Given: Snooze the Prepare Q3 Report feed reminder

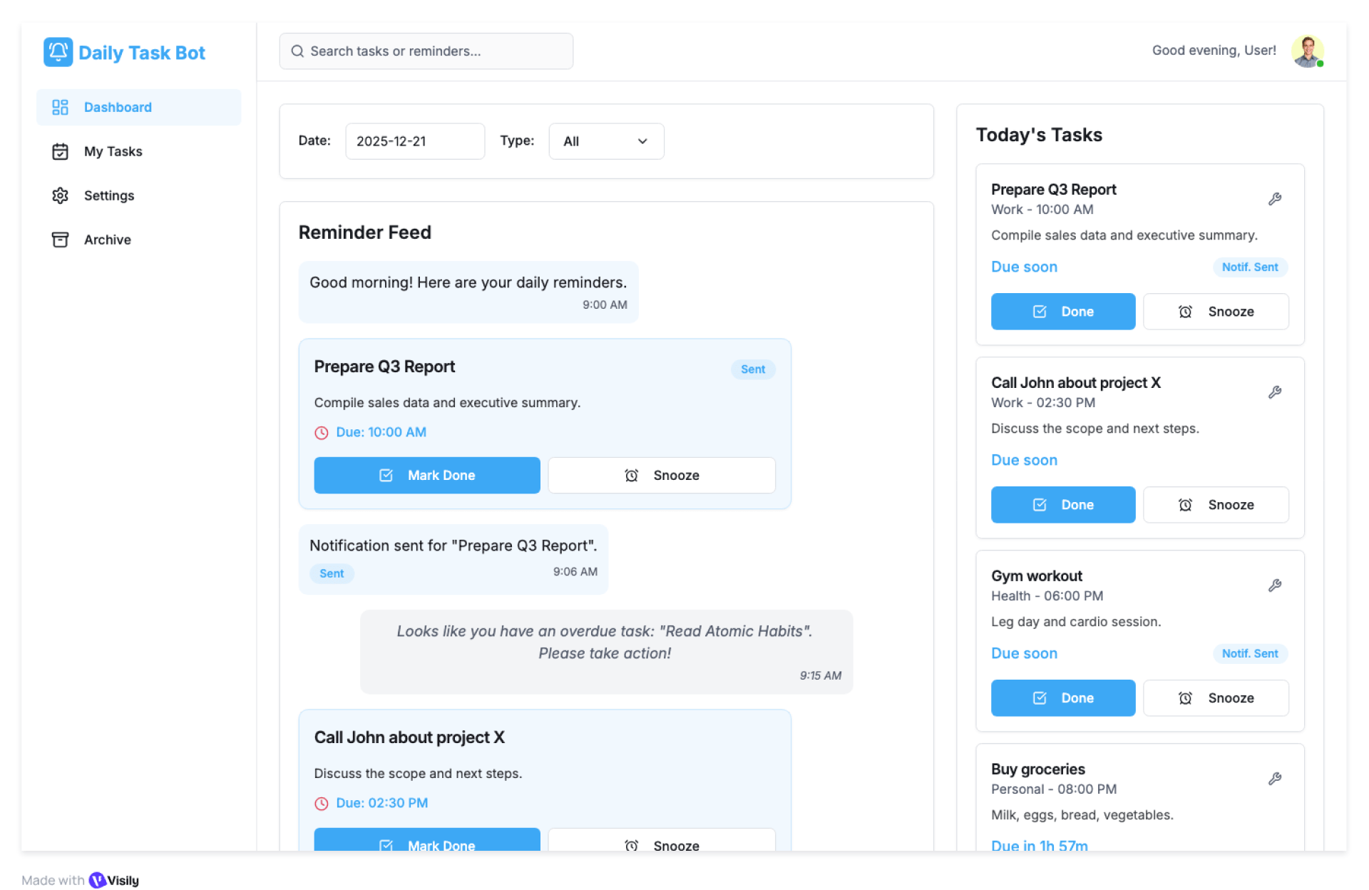Looking at the screenshot, I should point(661,475).
